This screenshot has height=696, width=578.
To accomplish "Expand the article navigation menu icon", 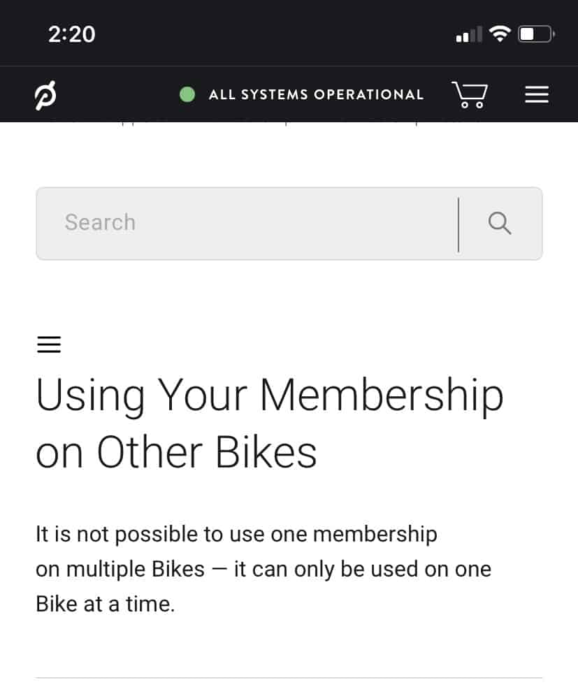I will [x=49, y=345].
